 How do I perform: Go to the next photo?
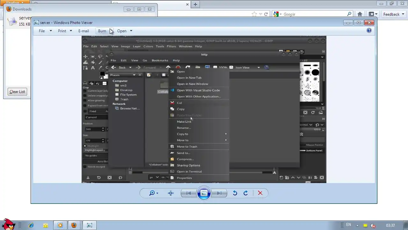(219, 193)
